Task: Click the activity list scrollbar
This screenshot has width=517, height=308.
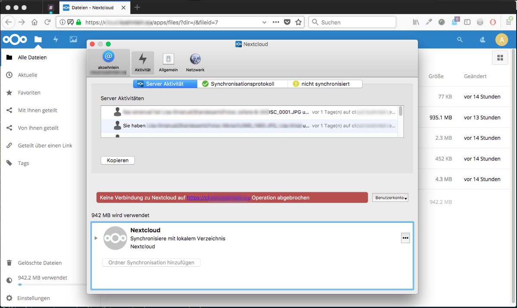Action: click(401, 112)
